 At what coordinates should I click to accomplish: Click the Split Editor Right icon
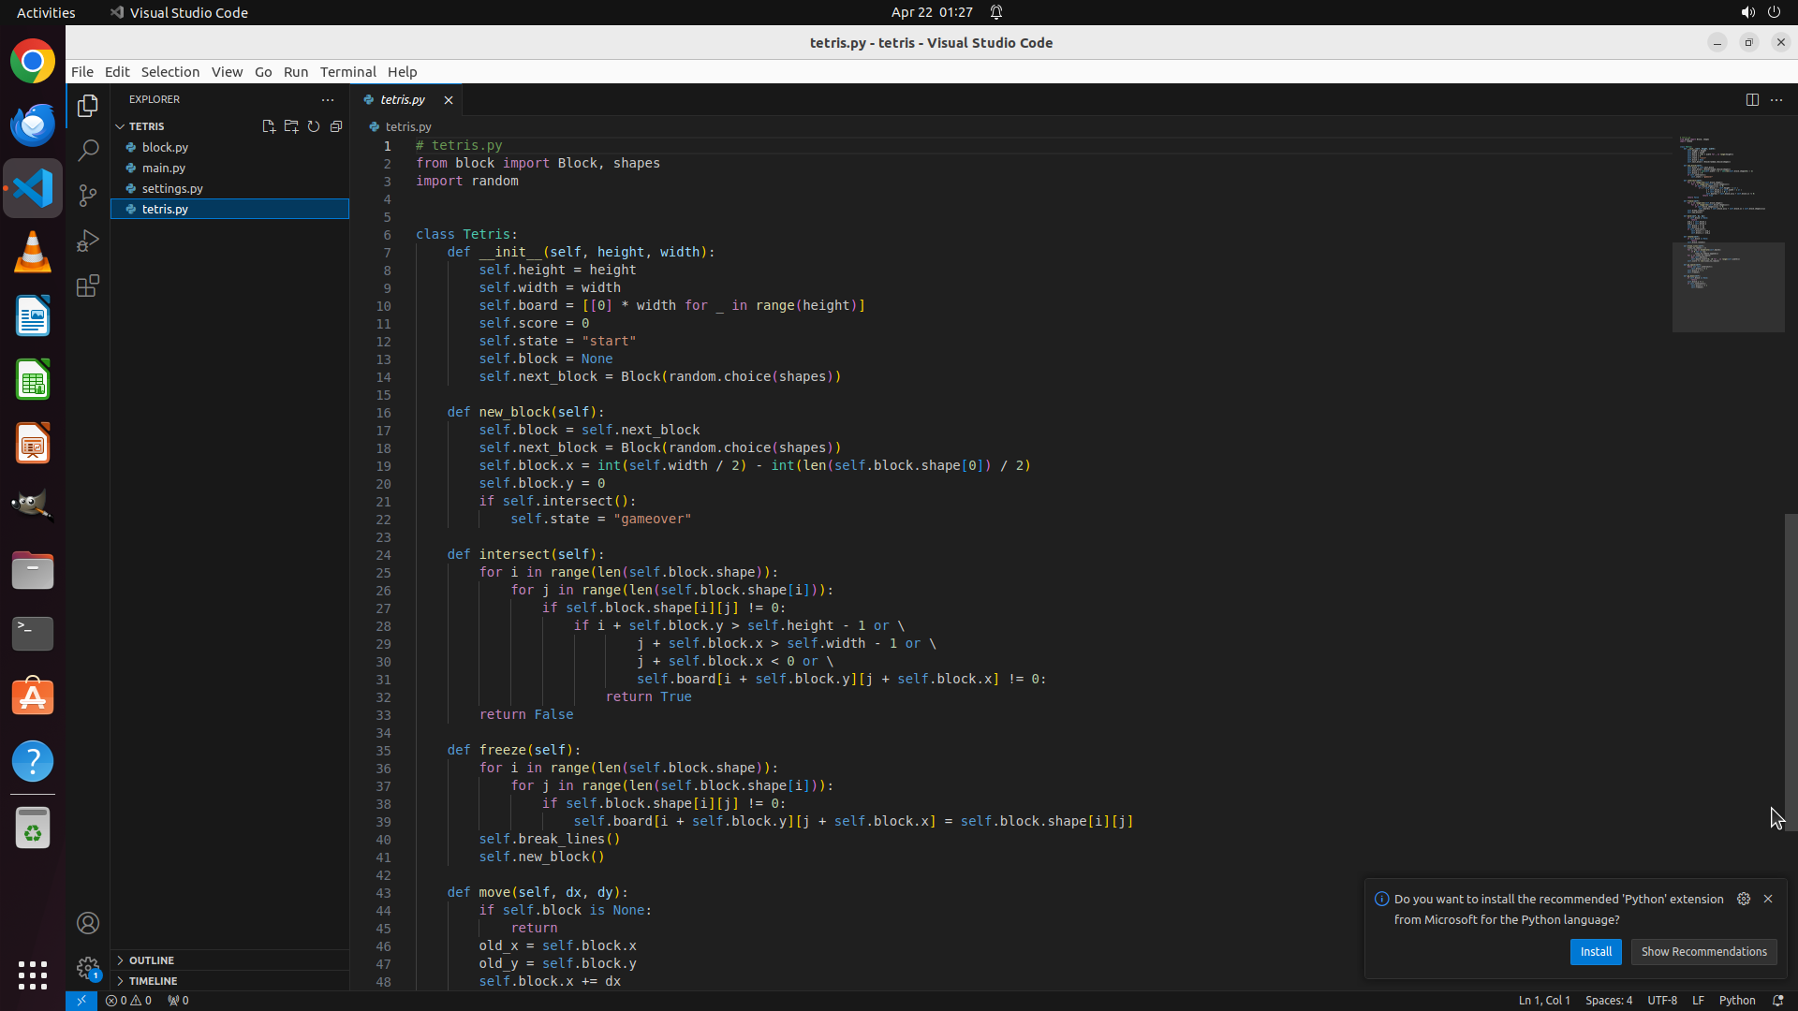1752,99
